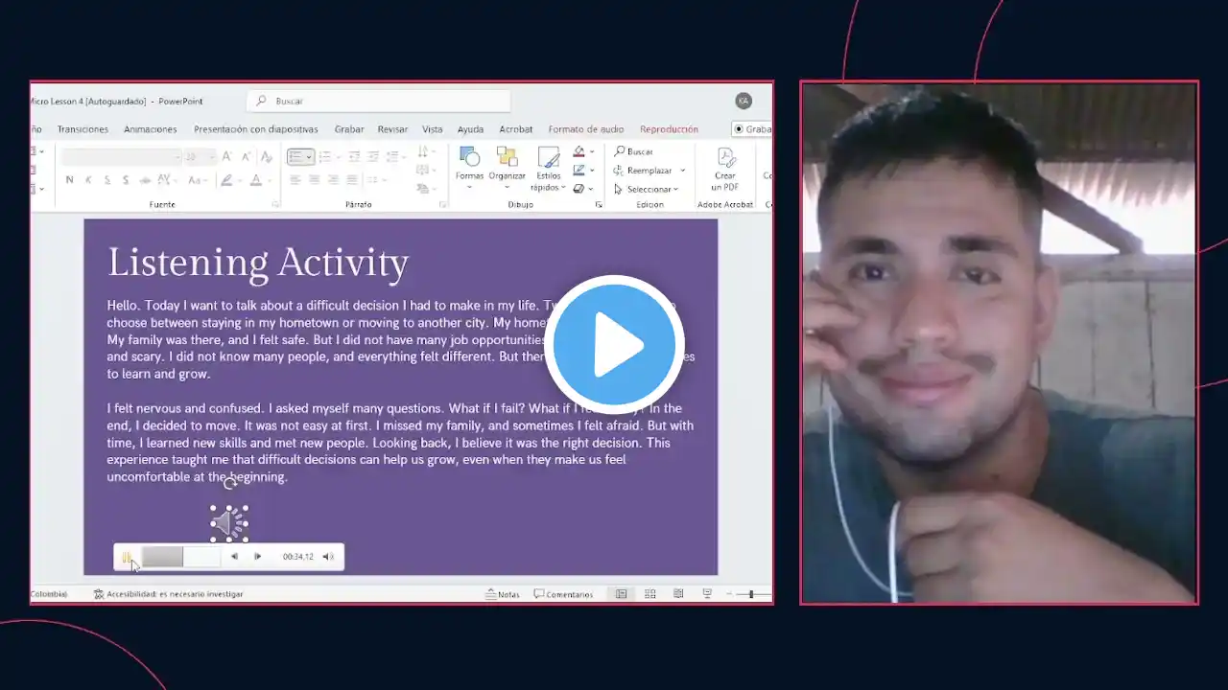Expand the shape outline dropdown arrow

[x=590, y=170]
